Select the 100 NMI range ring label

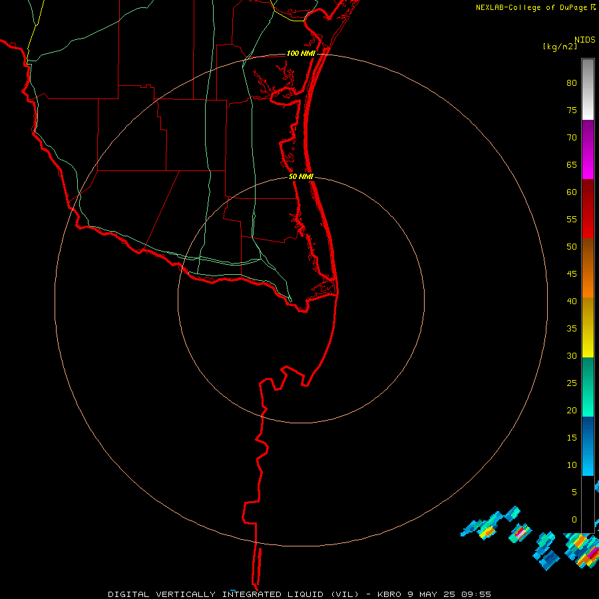pos(301,53)
